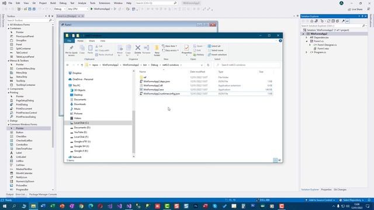This screenshot has height=210, width=374.
Task: Open Package Manager Console panel
Action: [43, 194]
